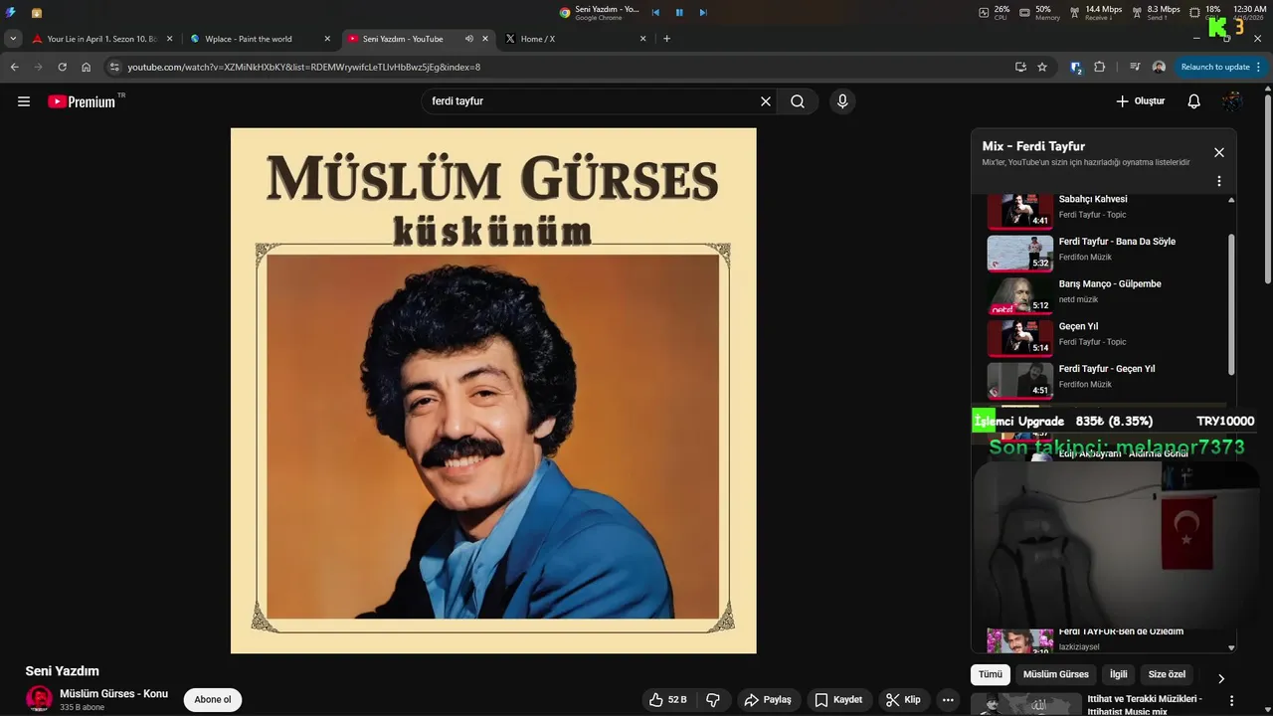Subscribe with Abone ol button
The width and height of the screenshot is (1273, 716).
click(213, 700)
